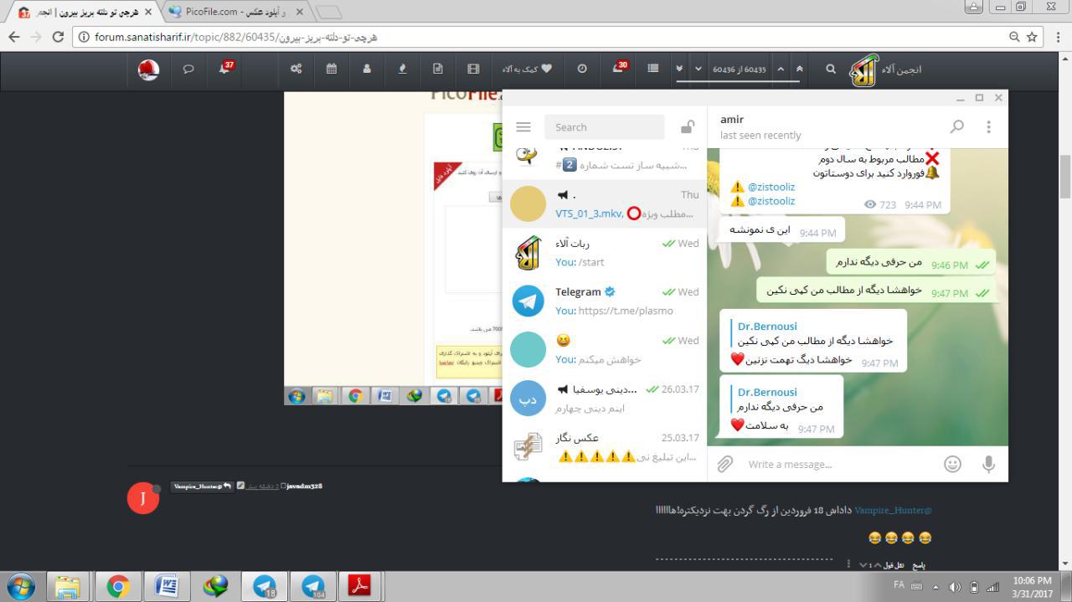Click the کمک به آلاء heart link
1072x602 pixels.
point(527,69)
